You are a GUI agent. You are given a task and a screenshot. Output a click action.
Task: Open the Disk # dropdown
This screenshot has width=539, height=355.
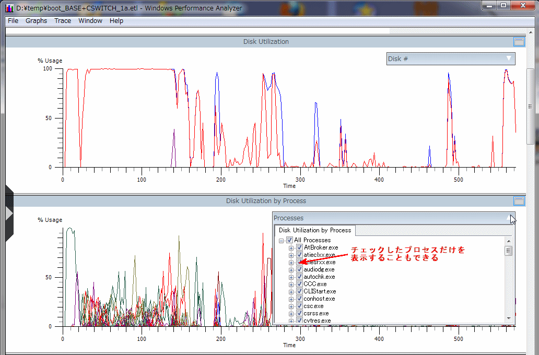(450, 59)
